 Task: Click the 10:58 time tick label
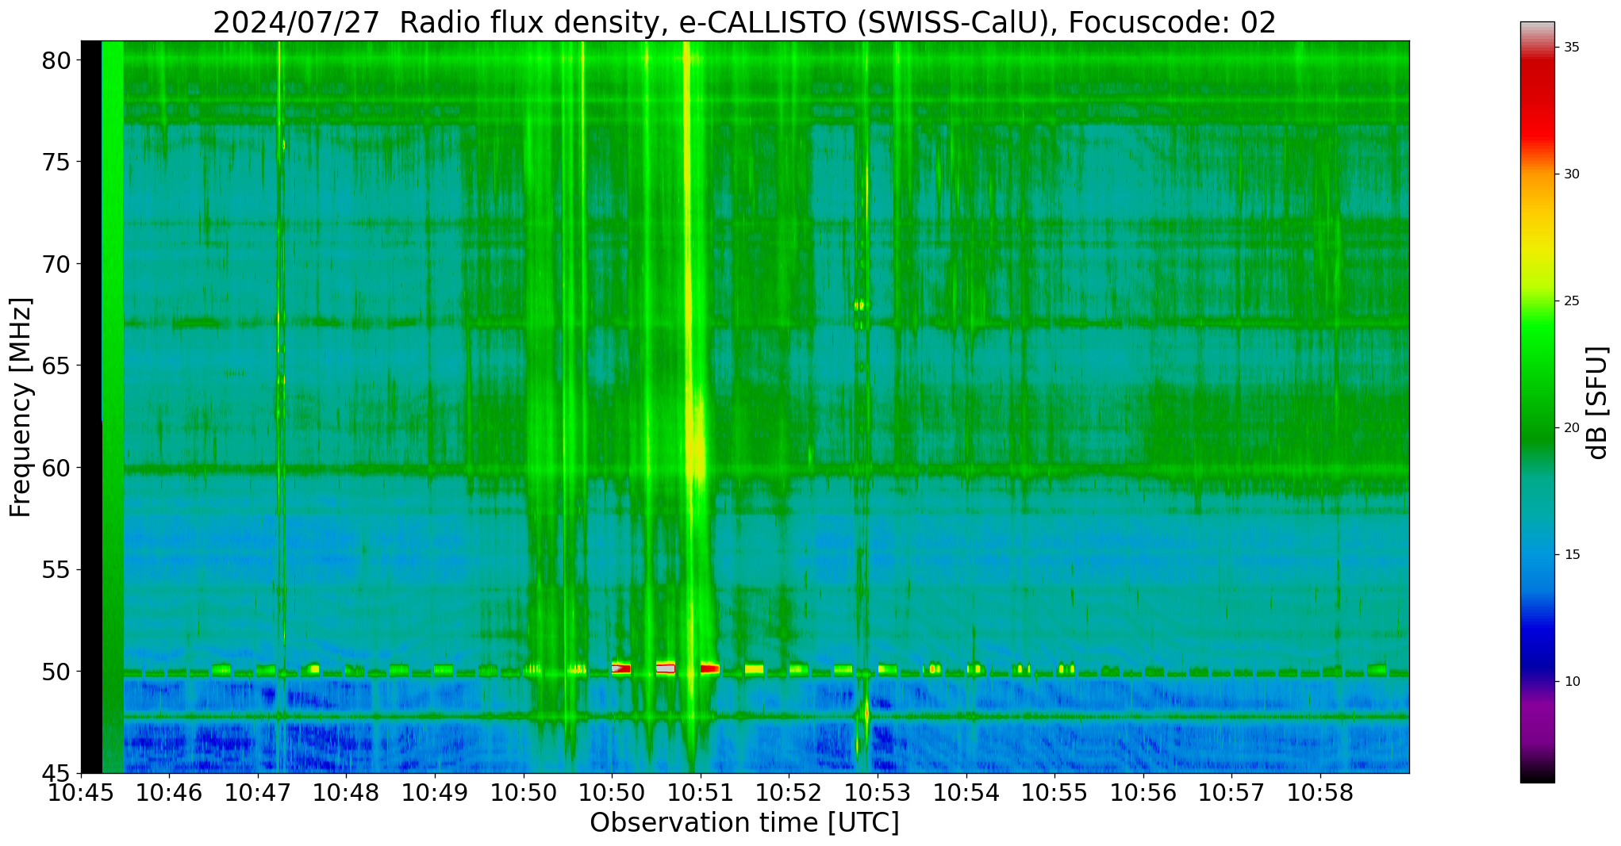(x=1320, y=793)
